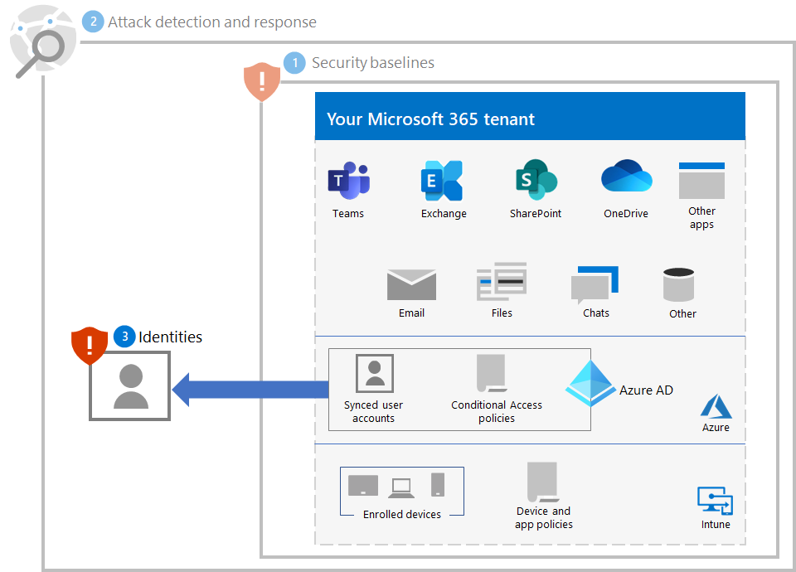Click the Intune icon
This screenshot has width=796, height=572.
[x=715, y=497]
